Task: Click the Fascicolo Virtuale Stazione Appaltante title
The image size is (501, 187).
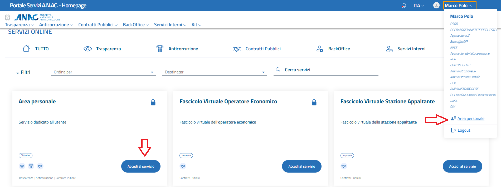Action: [387, 101]
